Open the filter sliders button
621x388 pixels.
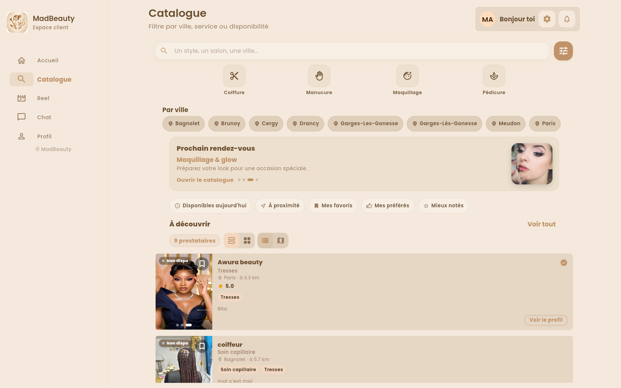click(563, 51)
